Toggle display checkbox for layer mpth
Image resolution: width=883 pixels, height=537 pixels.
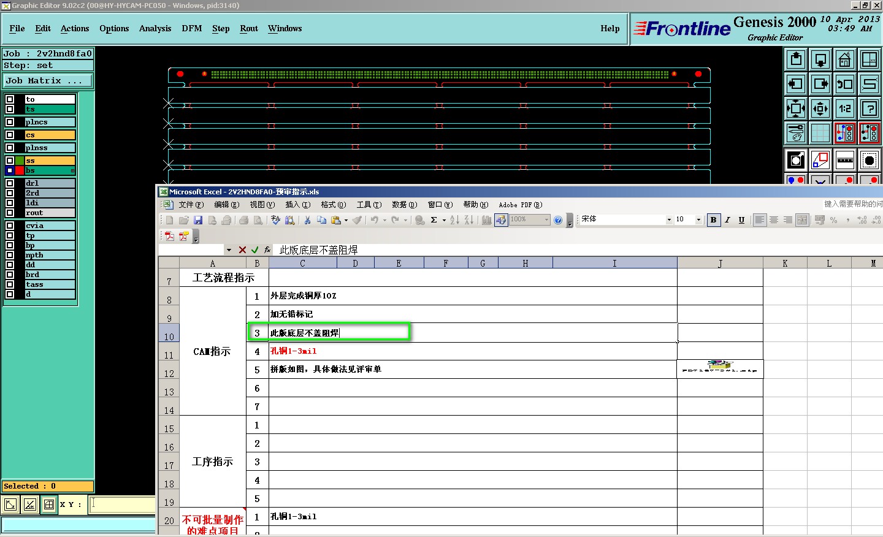10,255
